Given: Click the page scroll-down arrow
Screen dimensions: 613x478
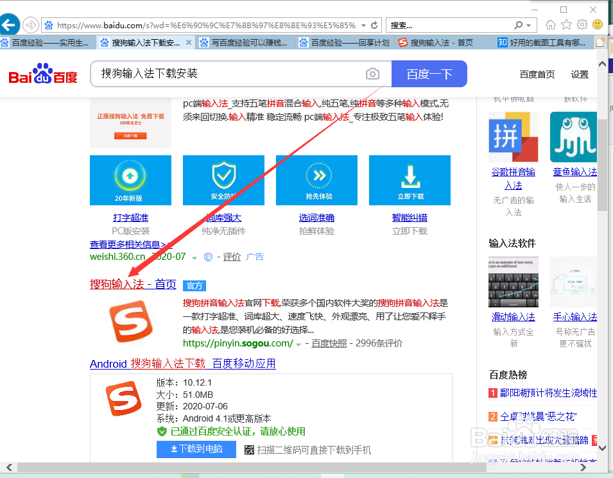Looking at the screenshot, I should click(603, 448).
